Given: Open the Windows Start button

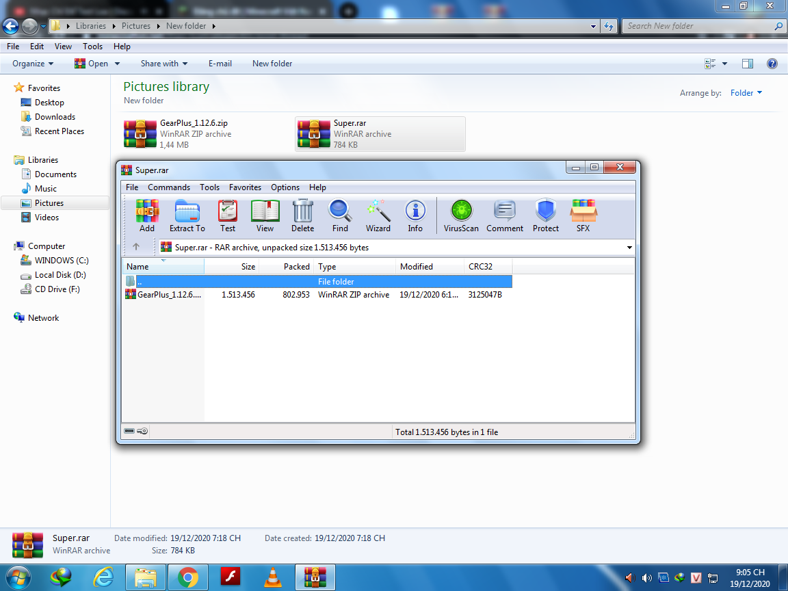Looking at the screenshot, I should [x=18, y=577].
